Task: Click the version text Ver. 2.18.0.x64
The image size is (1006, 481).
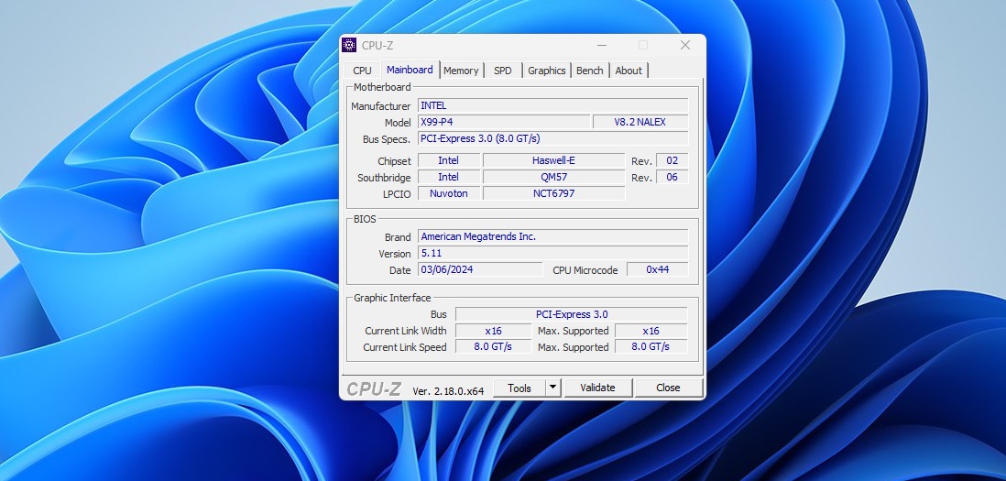Action: tap(448, 390)
